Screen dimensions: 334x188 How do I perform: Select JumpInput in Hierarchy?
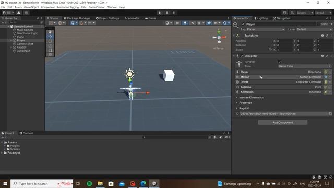[x=23, y=51]
